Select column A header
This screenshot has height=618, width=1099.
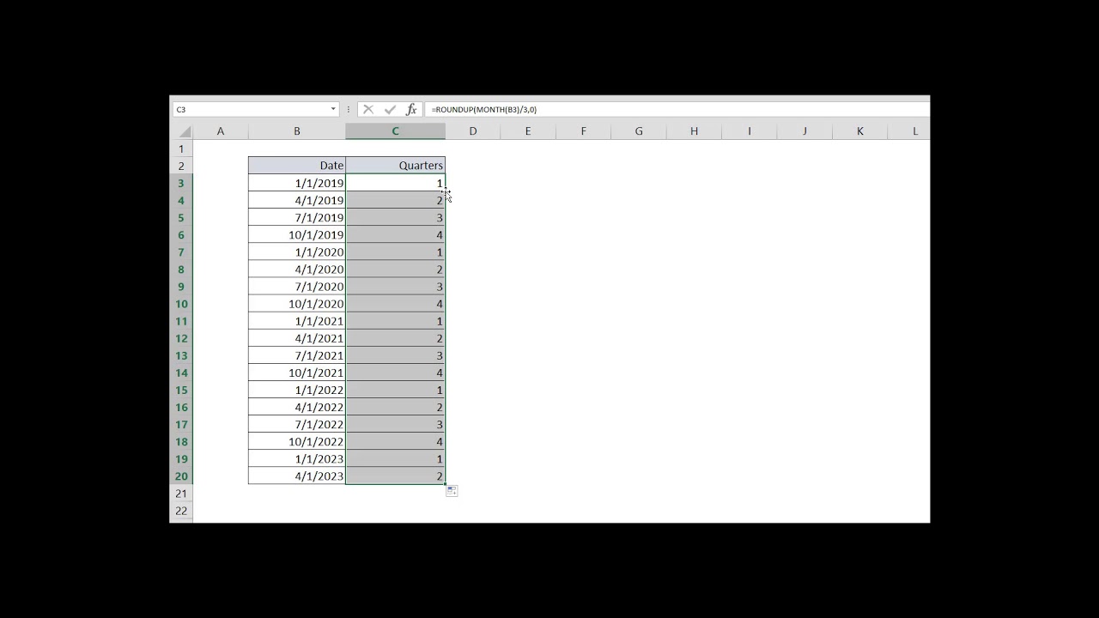point(221,131)
